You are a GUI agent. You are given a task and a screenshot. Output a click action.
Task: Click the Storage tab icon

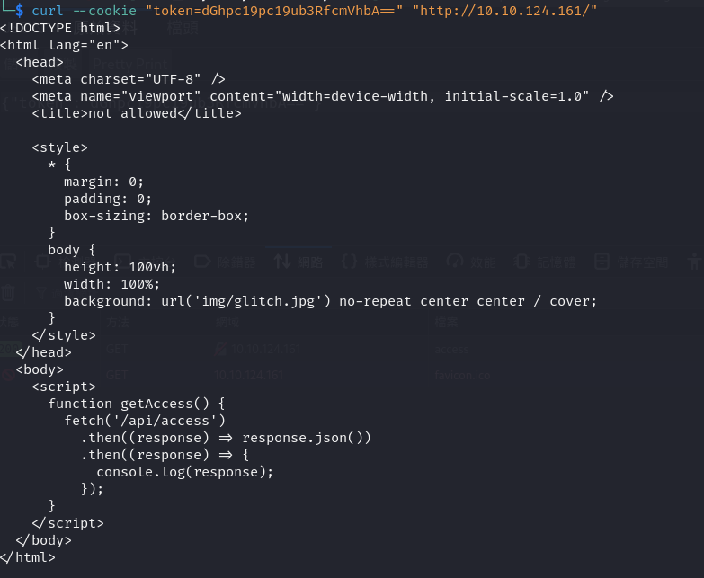(601, 262)
